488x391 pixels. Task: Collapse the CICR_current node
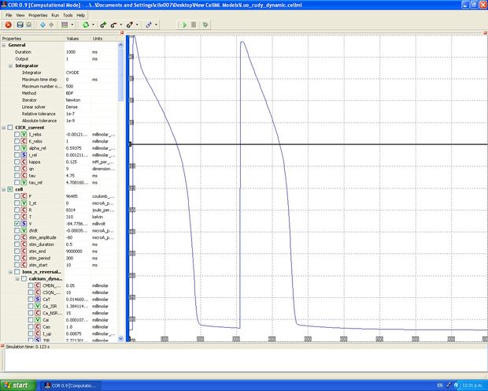point(4,128)
